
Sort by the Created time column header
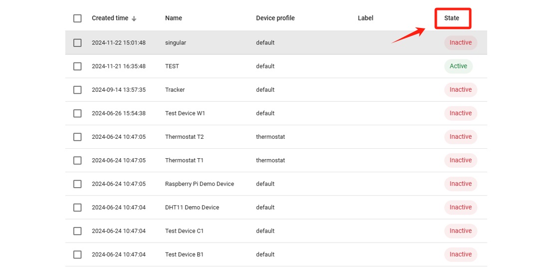[110, 18]
